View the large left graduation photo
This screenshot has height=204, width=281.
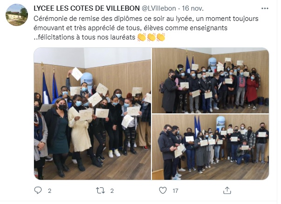click(92, 113)
